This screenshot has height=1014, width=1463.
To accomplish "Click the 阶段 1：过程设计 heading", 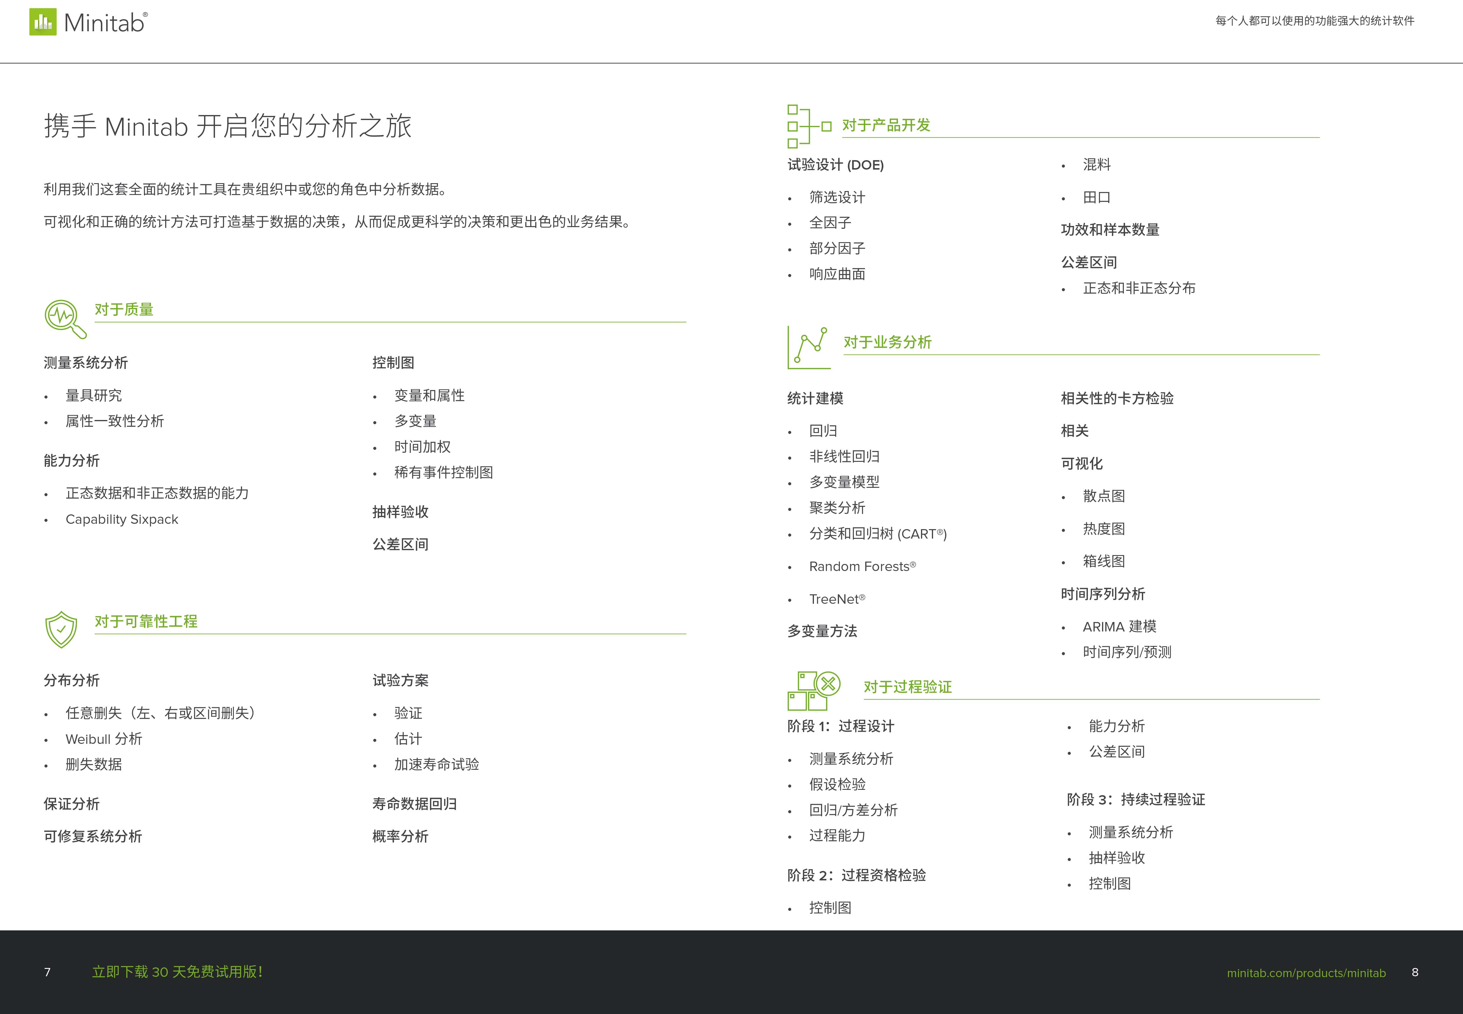I will point(840,726).
